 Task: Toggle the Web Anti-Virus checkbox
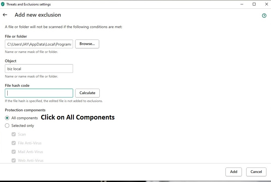pos(14,160)
